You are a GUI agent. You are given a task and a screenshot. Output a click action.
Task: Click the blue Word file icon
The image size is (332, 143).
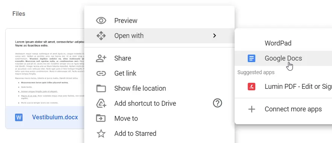(19, 117)
